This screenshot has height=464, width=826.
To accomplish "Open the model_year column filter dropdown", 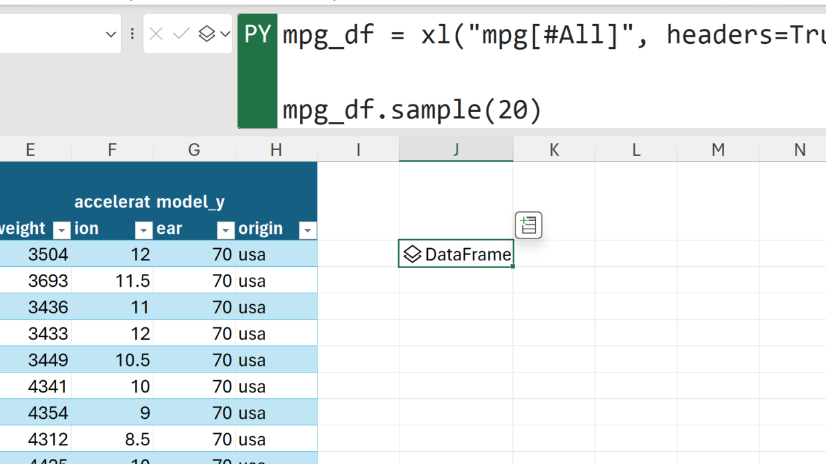I will click(x=226, y=229).
